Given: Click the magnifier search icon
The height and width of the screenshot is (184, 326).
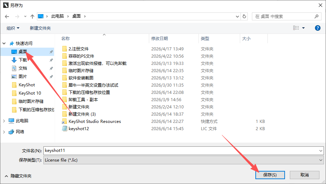Looking at the screenshot, I should (x=316, y=16).
